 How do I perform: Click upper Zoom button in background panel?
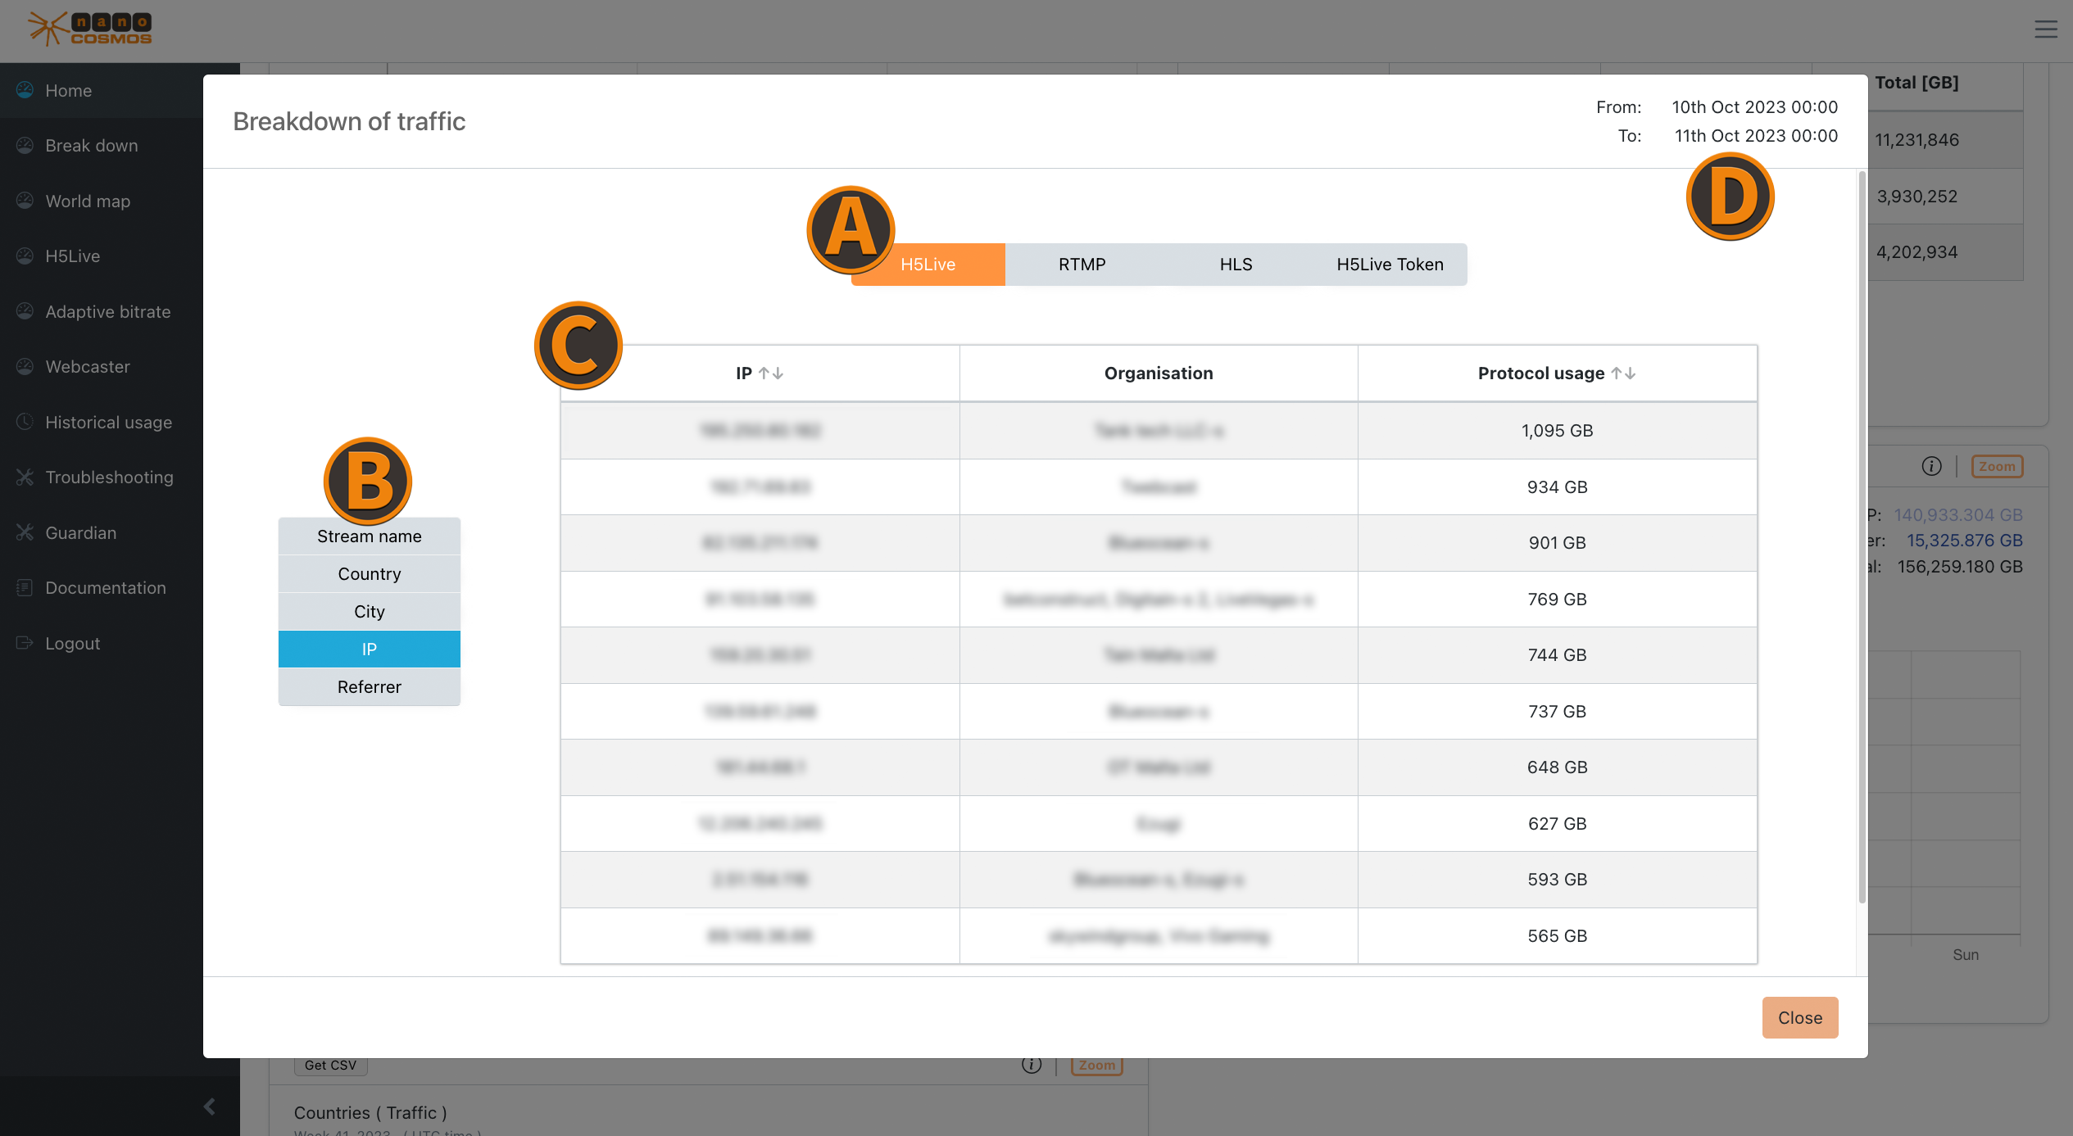click(1997, 466)
